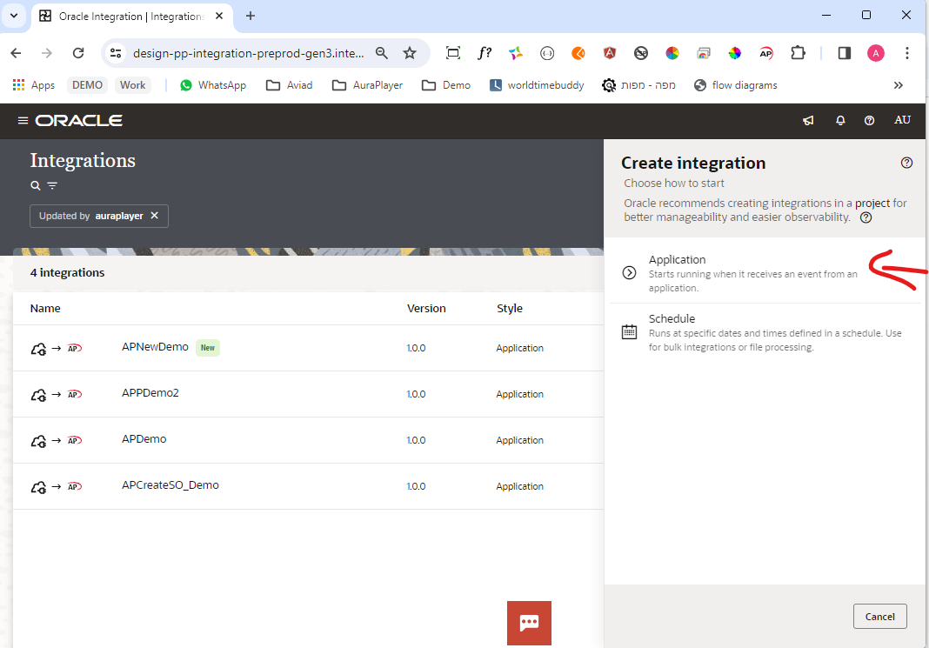The width and height of the screenshot is (929, 648).
Task: Click the AP adapter icon in APCreateSO_Demo row
Action: click(x=74, y=487)
